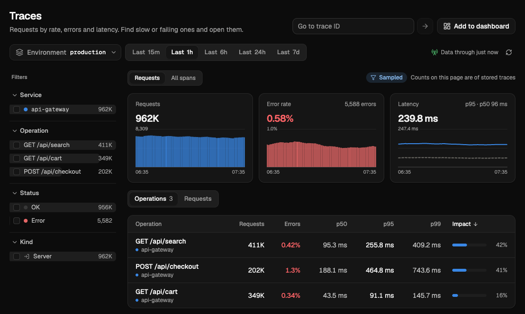Screen dimensions: 525x314
Task: Open the POST /api/checkout operation row
Action: click(321, 270)
